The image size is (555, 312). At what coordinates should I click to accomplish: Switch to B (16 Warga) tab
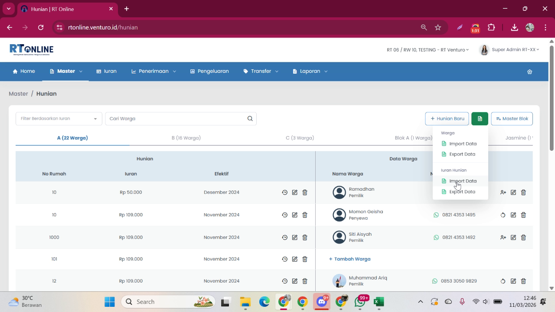pos(186,138)
